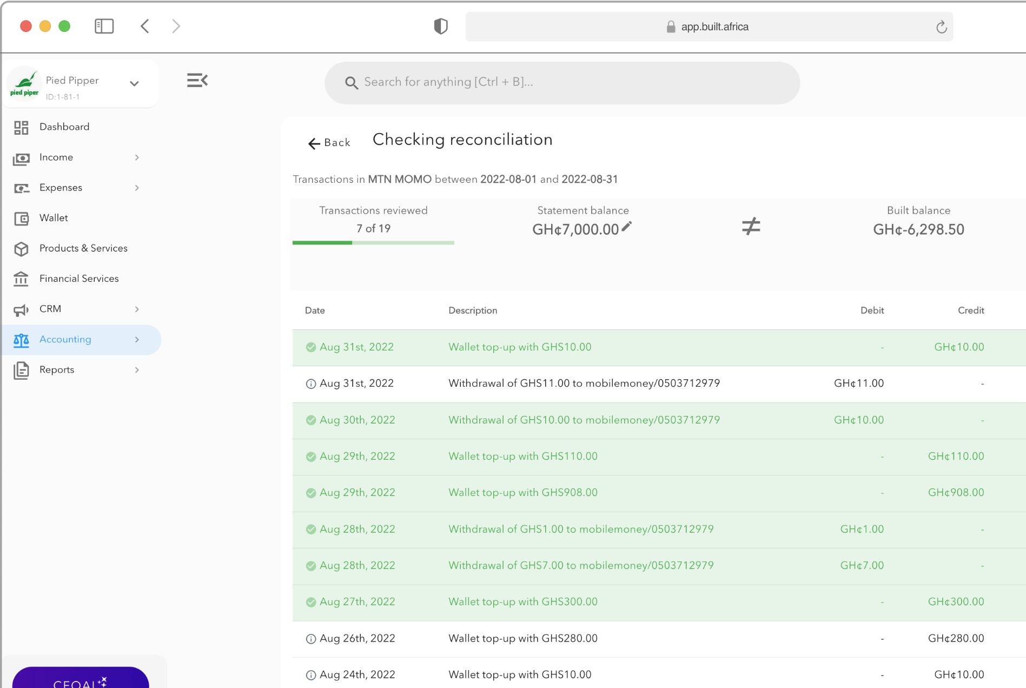
Task: Reload the page using the refresh icon
Action: (941, 27)
